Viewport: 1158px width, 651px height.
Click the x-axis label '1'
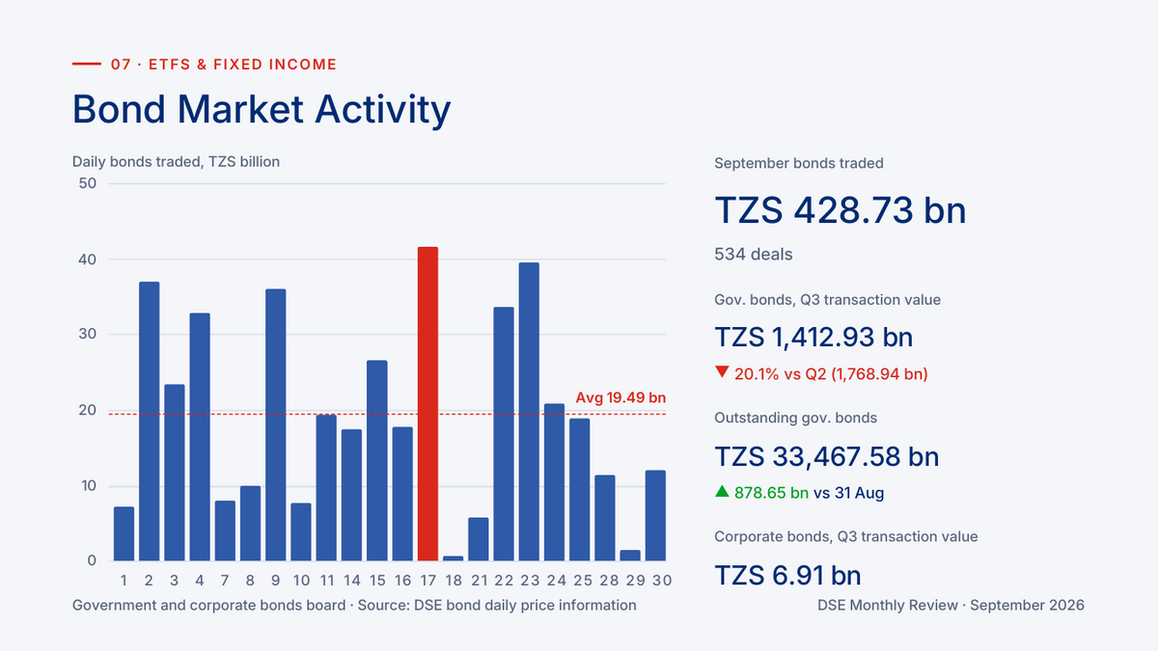124,581
